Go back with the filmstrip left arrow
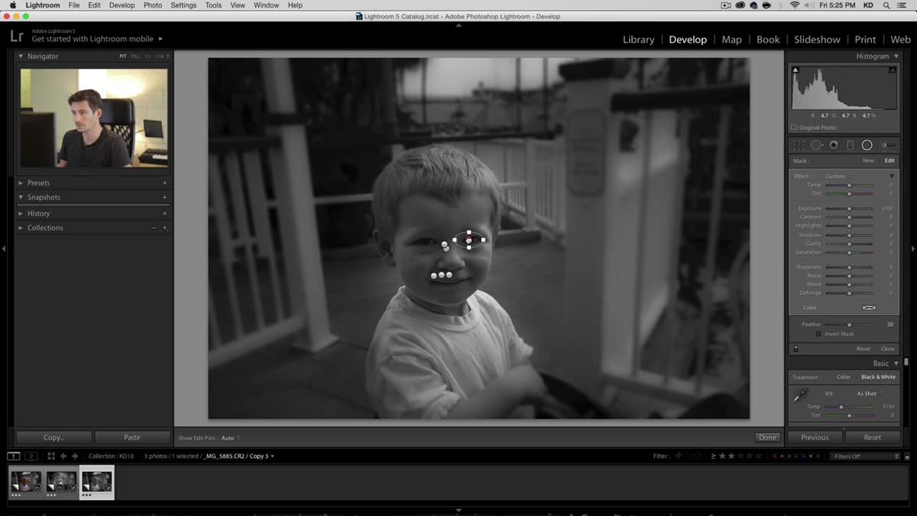Image resolution: width=917 pixels, height=516 pixels. point(63,456)
